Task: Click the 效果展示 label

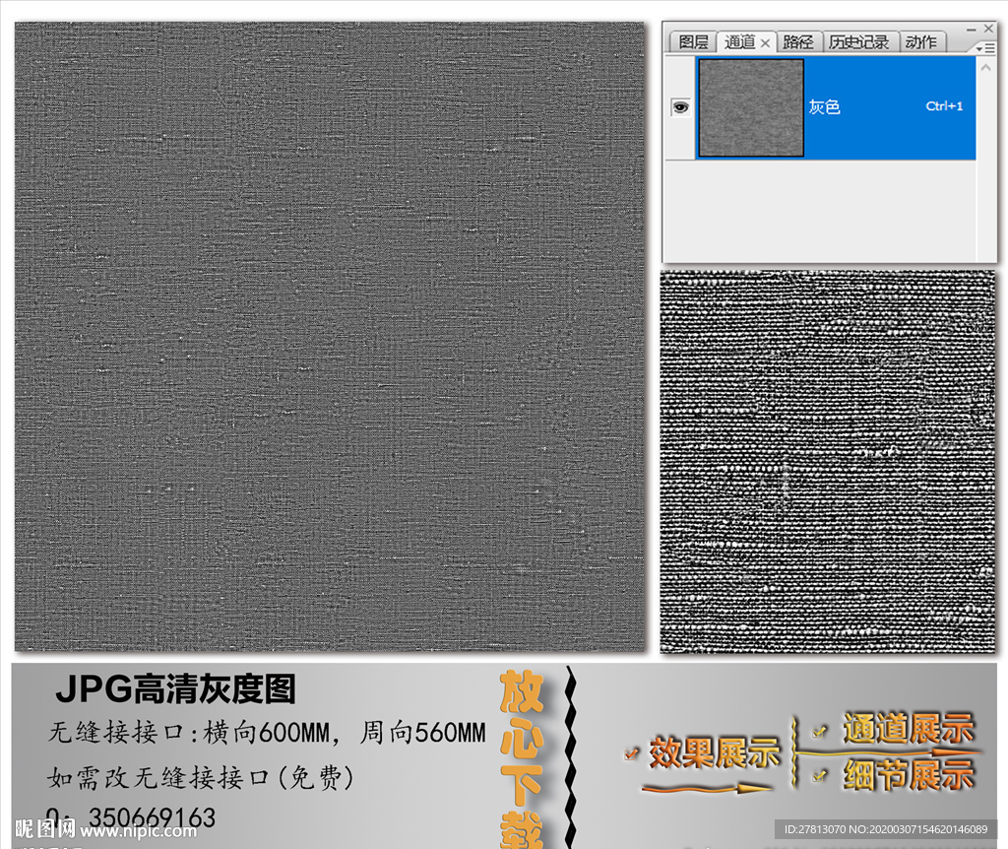Action: [x=715, y=752]
